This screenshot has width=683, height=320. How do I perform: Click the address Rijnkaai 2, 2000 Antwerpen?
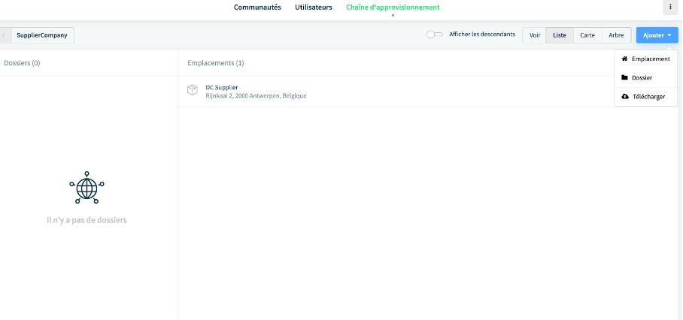point(256,95)
